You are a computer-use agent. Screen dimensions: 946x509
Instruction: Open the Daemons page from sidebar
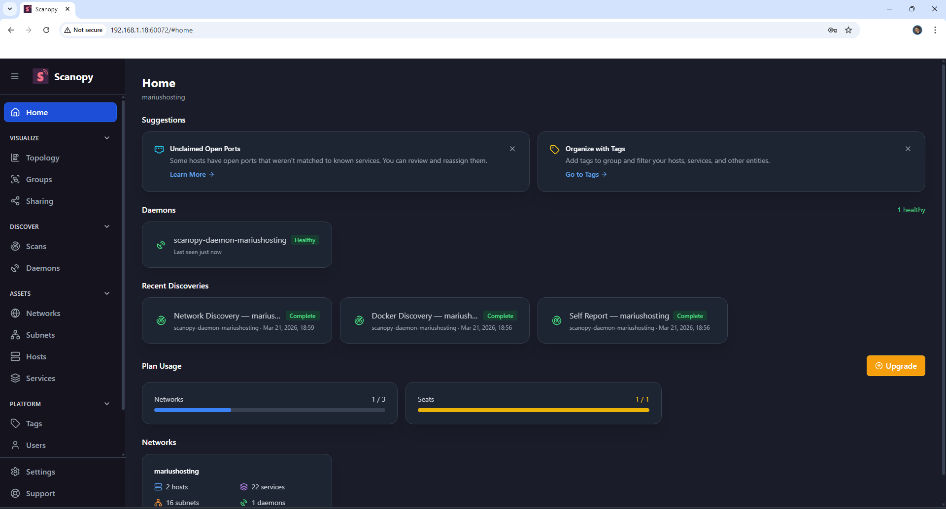[43, 268]
